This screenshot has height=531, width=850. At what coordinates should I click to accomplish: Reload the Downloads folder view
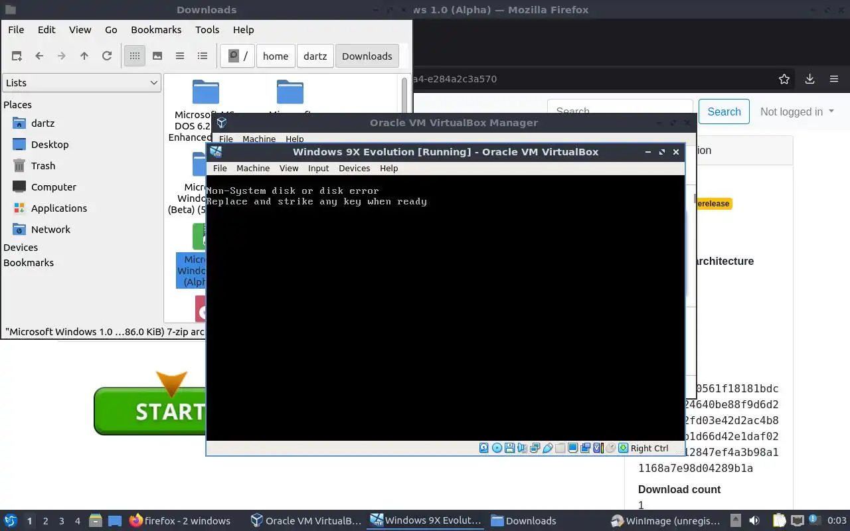107,56
